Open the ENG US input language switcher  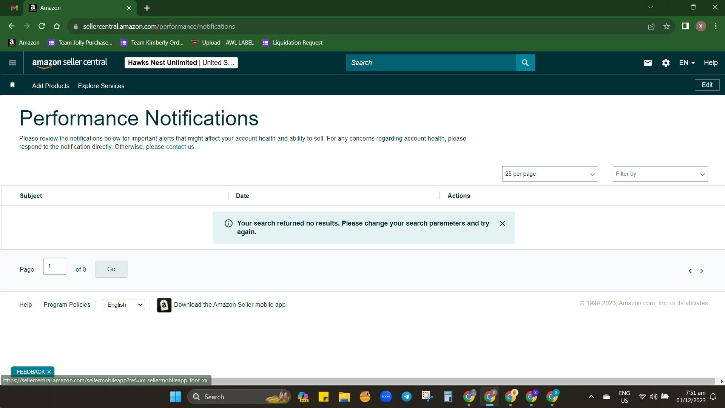(625, 397)
